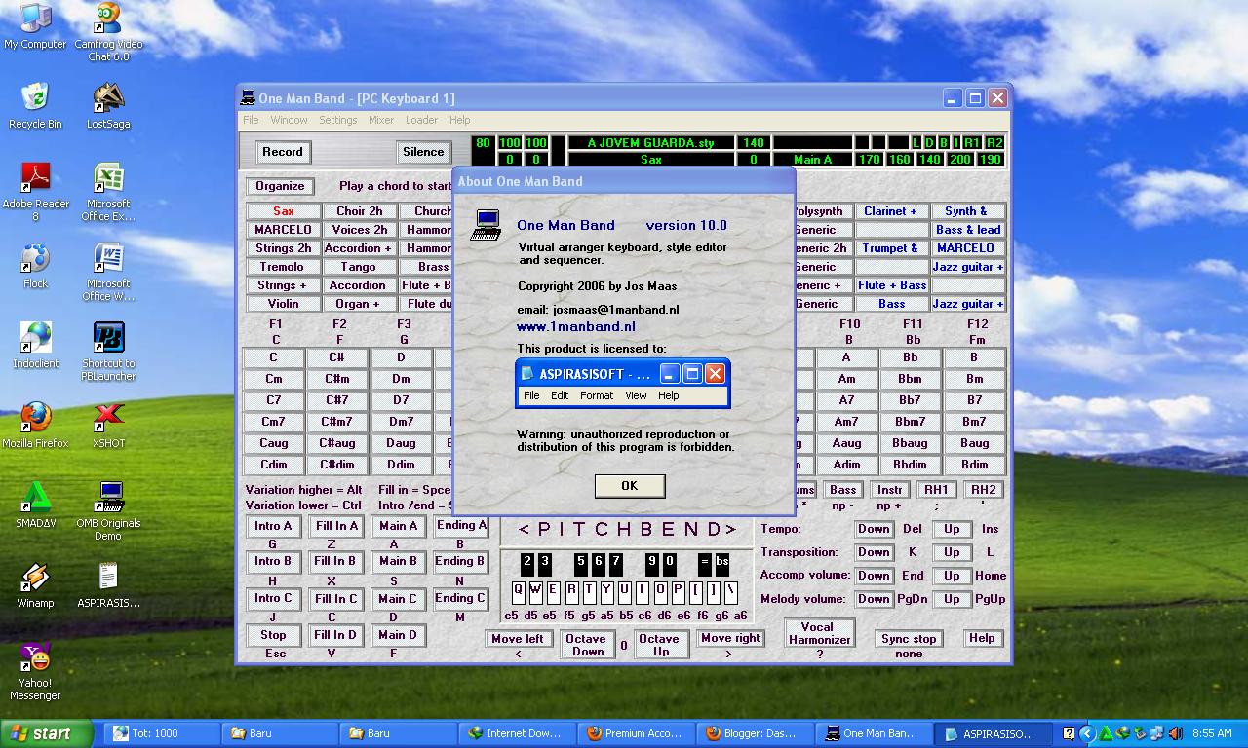This screenshot has width=1248, height=748.
Task: Select the Microsoft Office Excel desktop shortcut
Action: tap(108, 192)
